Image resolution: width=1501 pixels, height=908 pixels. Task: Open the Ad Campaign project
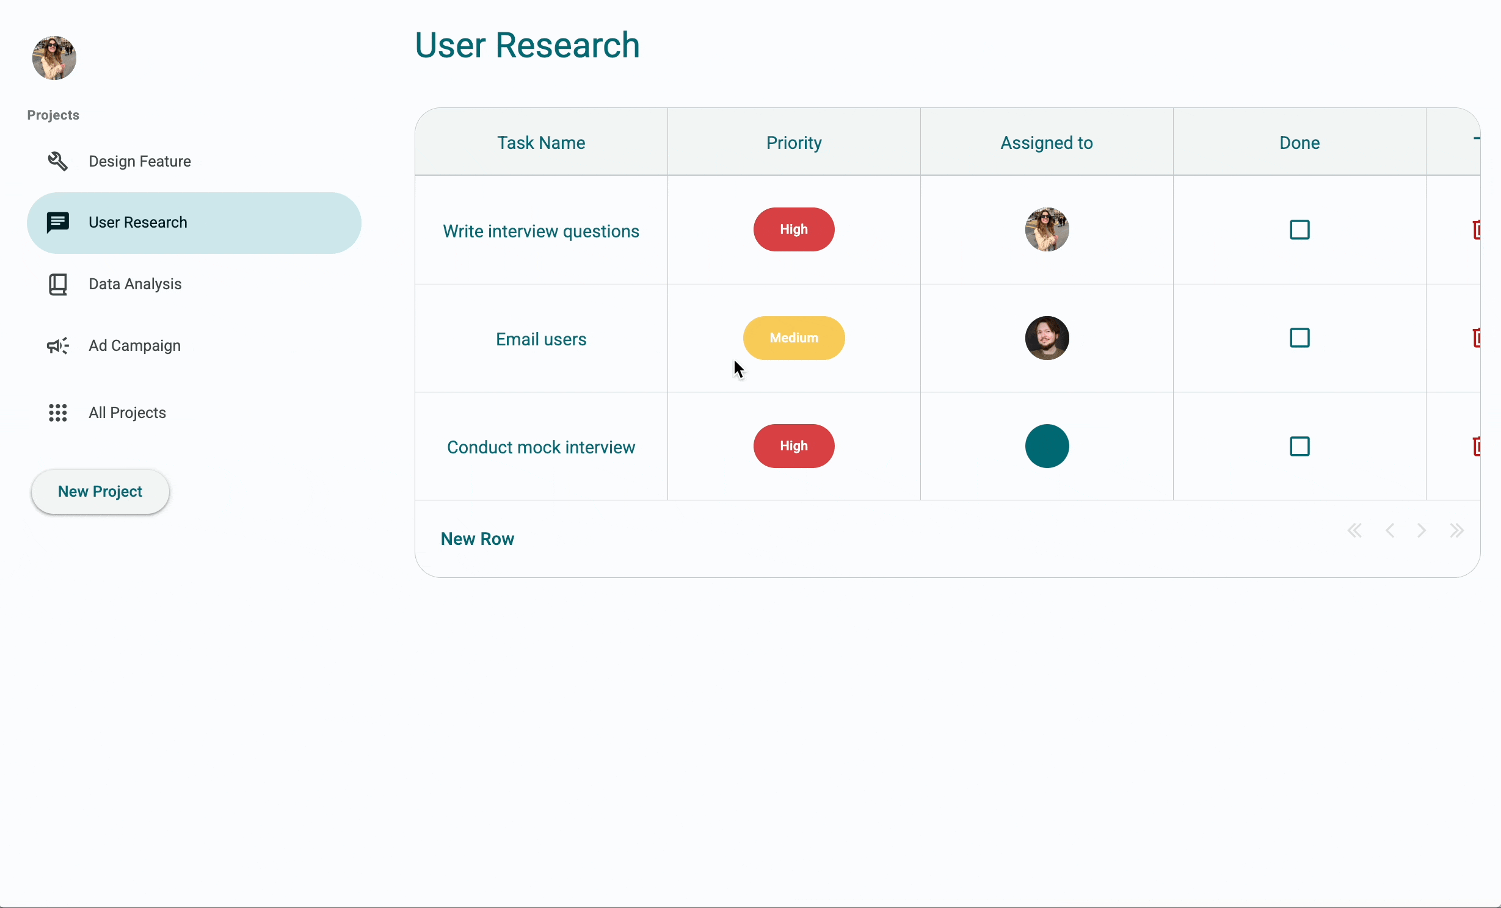coord(194,346)
